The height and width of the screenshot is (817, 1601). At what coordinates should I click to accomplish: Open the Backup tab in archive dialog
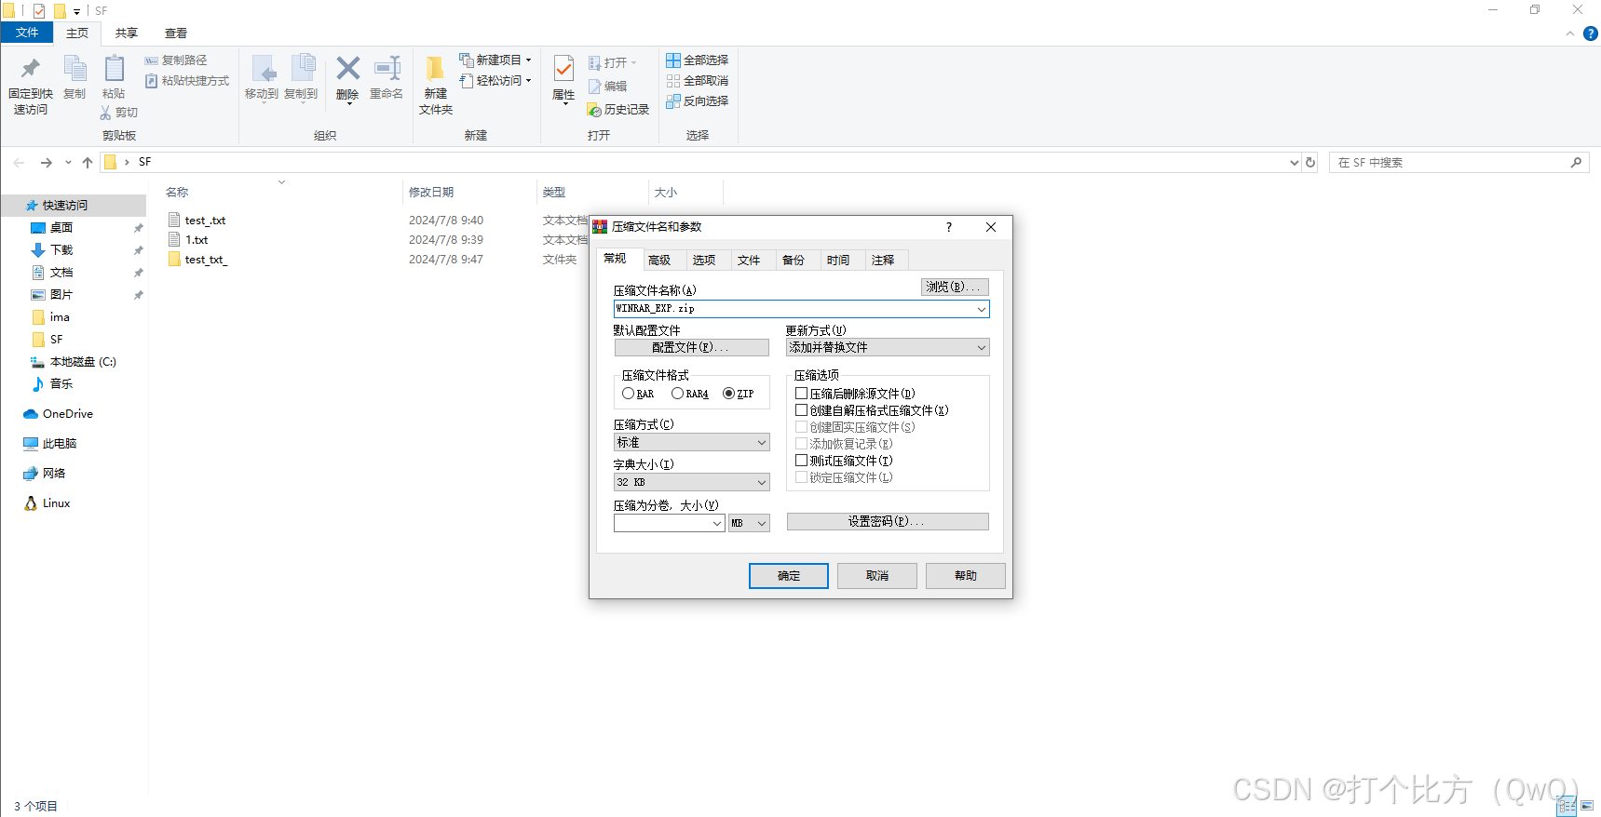point(794,261)
